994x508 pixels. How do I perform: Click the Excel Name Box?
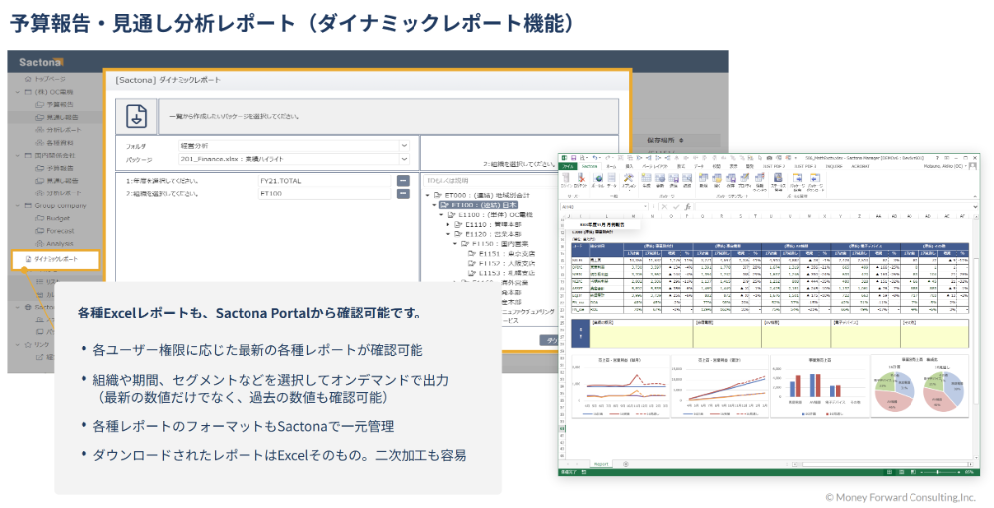pyautogui.click(x=602, y=206)
